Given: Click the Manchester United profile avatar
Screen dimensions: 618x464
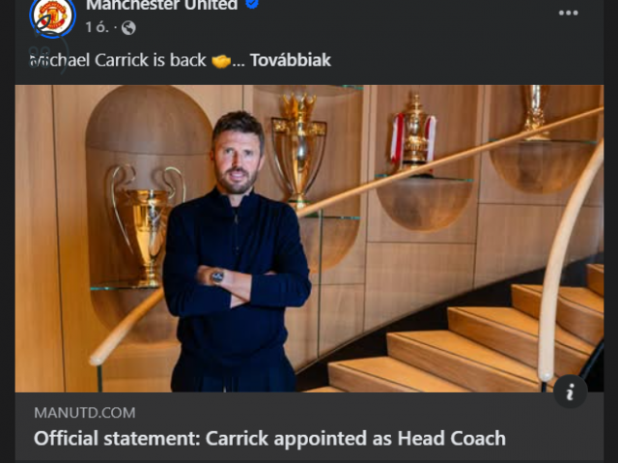Looking at the screenshot, I should [x=53, y=16].
